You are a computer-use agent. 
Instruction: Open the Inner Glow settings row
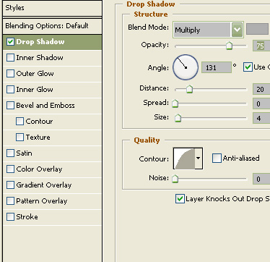(53, 90)
